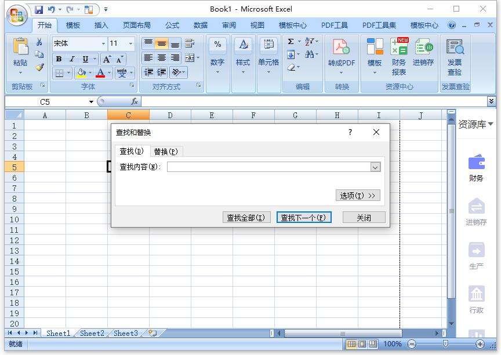Open the 样式 styles menu

(x=243, y=56)
